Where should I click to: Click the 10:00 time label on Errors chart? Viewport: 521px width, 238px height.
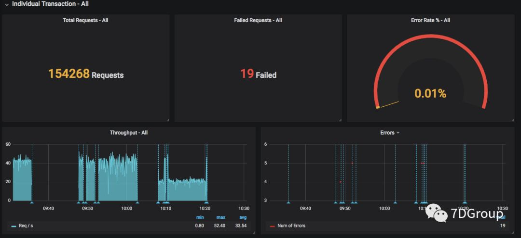tap(384, 209)
